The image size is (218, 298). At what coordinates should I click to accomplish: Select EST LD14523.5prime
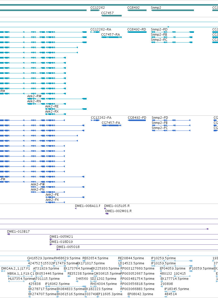(x=131, y=263)
